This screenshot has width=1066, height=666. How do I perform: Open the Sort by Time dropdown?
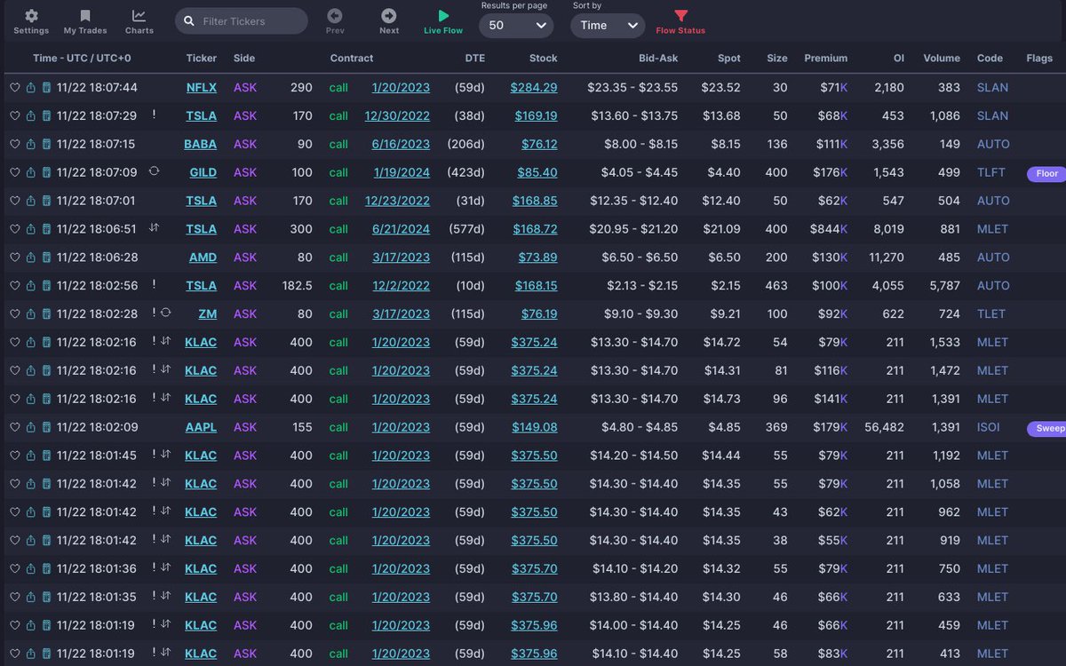click(608, 25)
